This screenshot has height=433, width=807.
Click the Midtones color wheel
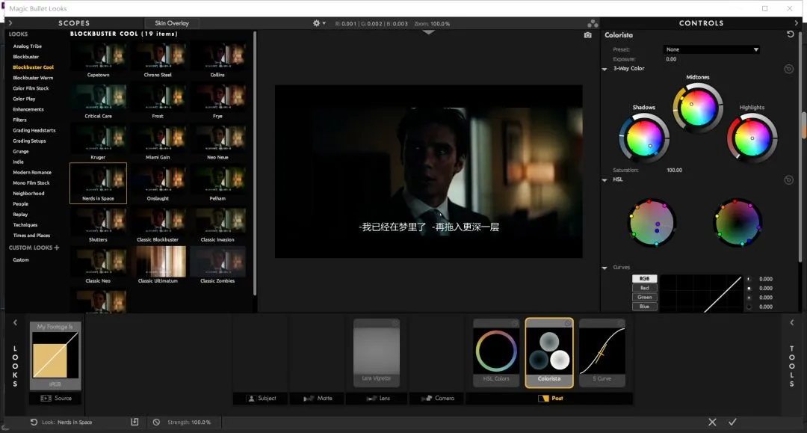pos(698,108)
